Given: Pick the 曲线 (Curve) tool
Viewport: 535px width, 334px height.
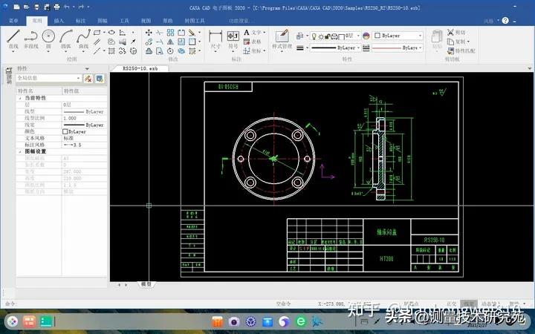Looking at the screenshot, I should (x=85, y=38).
